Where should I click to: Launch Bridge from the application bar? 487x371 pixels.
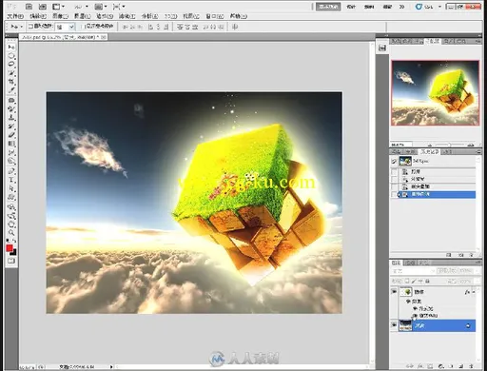click(29, 7)
